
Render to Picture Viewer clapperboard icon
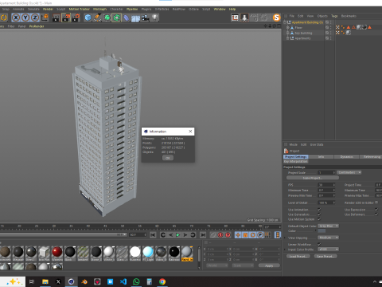pos(66,18)
